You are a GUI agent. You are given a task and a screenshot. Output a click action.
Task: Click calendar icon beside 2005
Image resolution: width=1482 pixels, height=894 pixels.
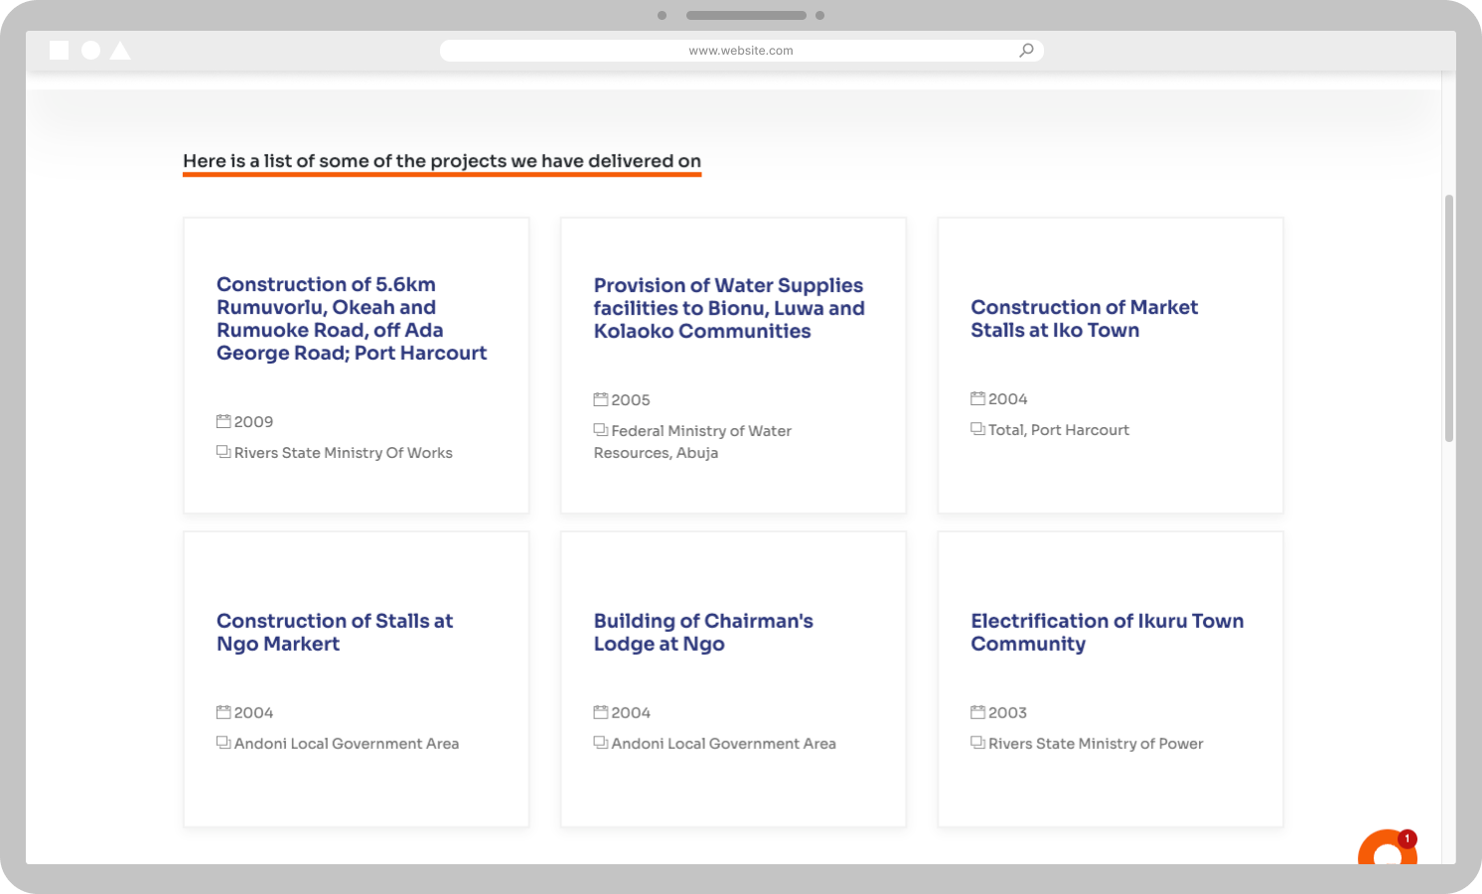tap(601, 399)
